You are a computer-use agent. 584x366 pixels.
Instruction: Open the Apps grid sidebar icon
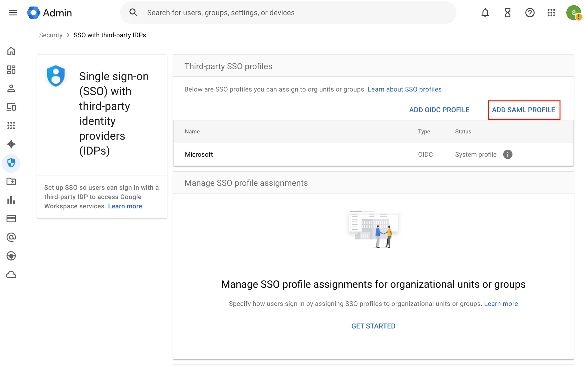(11, 125)
